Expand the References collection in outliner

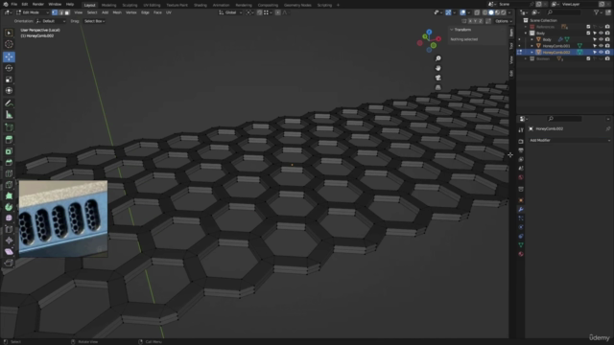[x=526, y=27]
